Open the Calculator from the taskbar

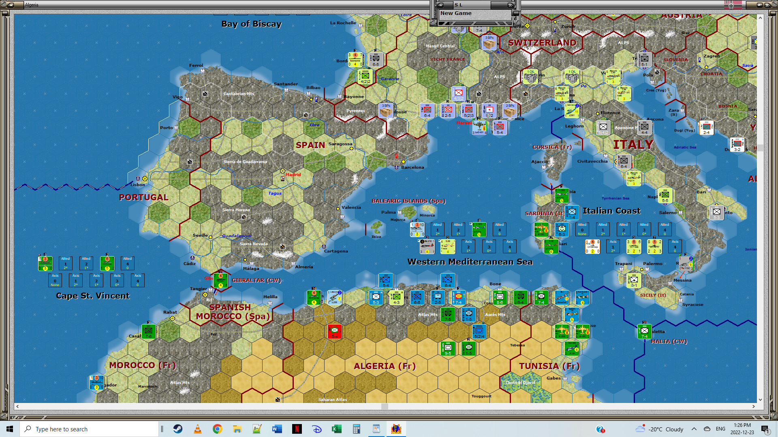tap(356, 429)
